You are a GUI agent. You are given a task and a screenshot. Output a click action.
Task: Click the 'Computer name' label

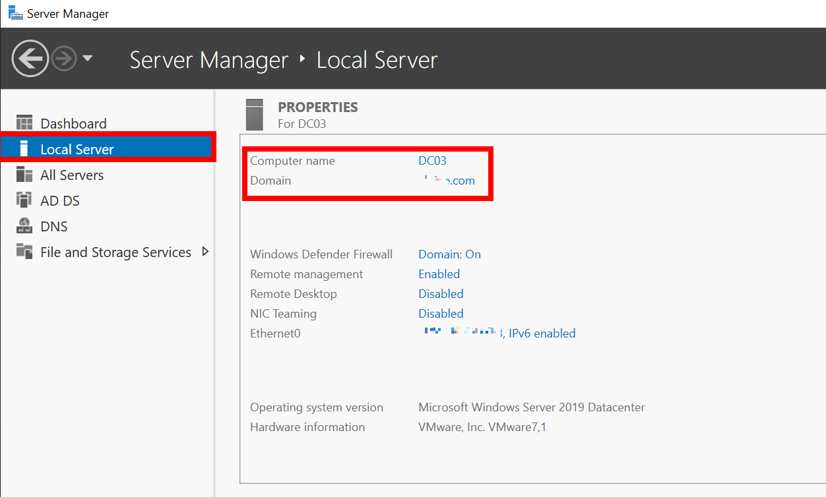(x=292, y=161)
